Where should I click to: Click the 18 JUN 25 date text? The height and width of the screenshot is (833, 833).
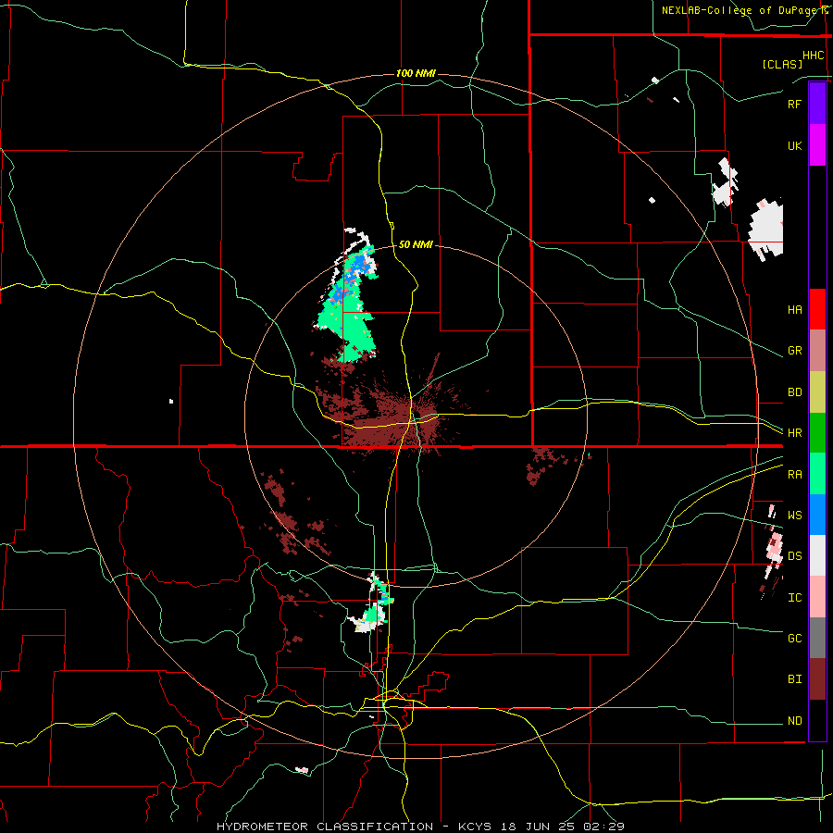point(539,827)
